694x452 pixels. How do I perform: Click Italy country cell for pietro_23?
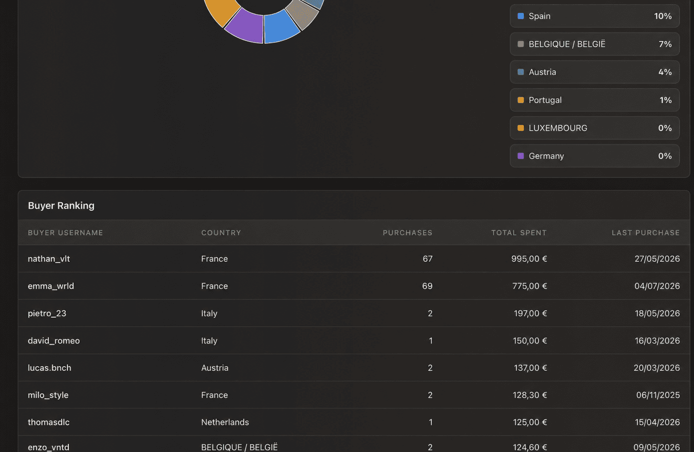pyautogui.click(x=209, y=313)
